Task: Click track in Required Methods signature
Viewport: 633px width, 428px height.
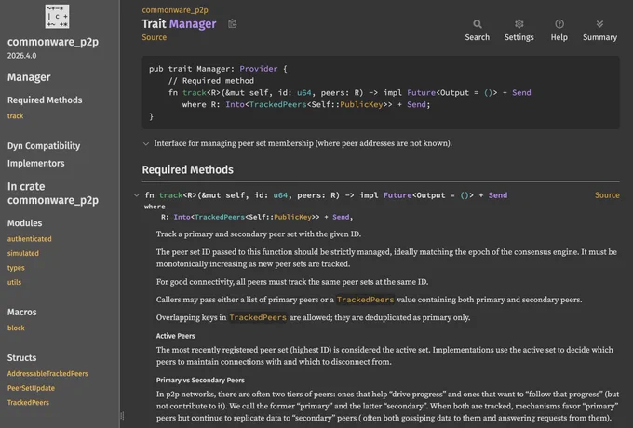Action: click(x=170, y=195)
